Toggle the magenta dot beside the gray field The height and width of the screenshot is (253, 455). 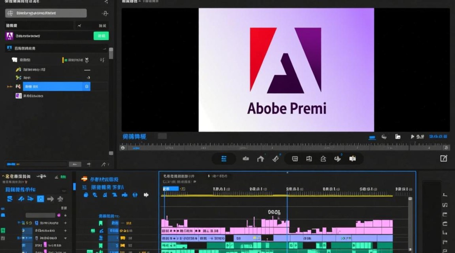[x=59, y=215]
